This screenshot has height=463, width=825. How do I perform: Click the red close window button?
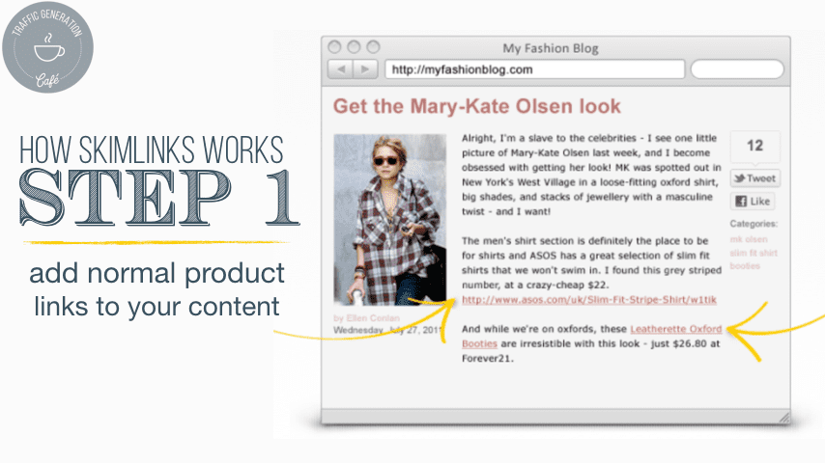[x=336, y=47]
